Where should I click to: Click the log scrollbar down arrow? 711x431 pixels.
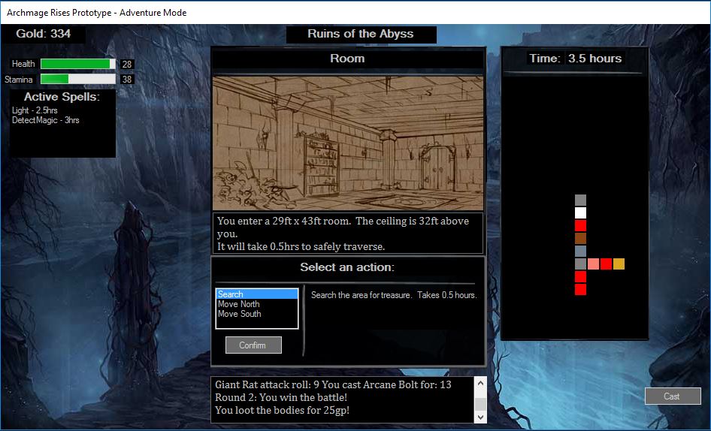click(x=481, y=417)
